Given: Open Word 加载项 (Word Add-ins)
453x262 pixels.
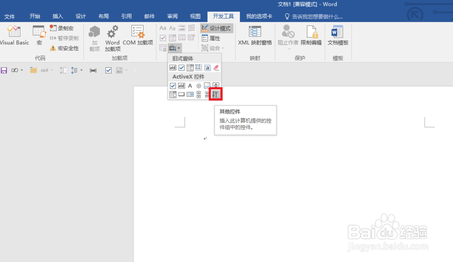Looking at the screenshot, I should pos(112,38).
